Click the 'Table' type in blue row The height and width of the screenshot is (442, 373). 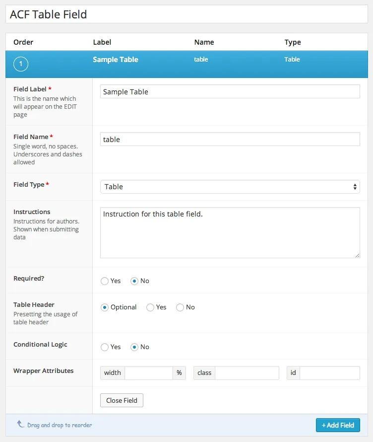tap(292, 60)
